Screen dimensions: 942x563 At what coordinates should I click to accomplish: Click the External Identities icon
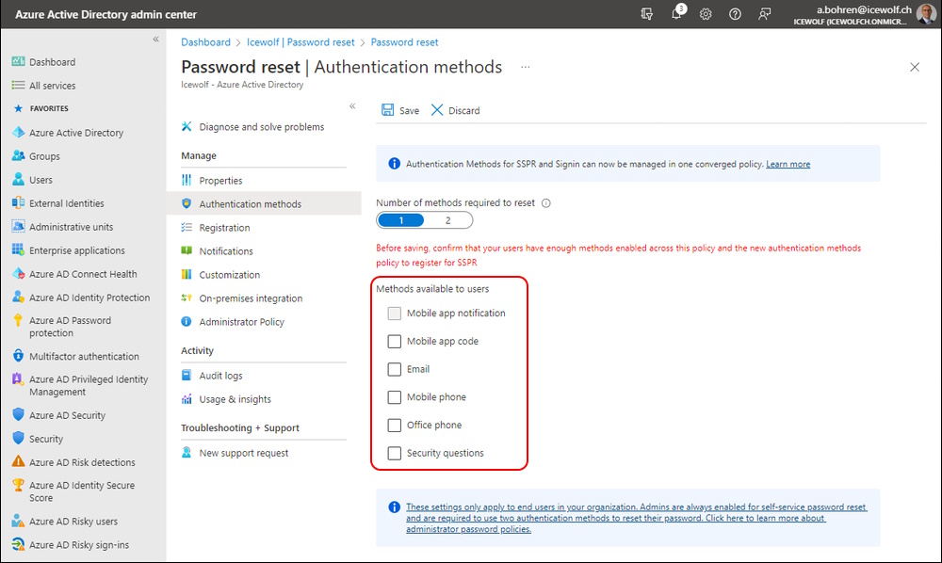pyautogui.click(x=18, y=202)
